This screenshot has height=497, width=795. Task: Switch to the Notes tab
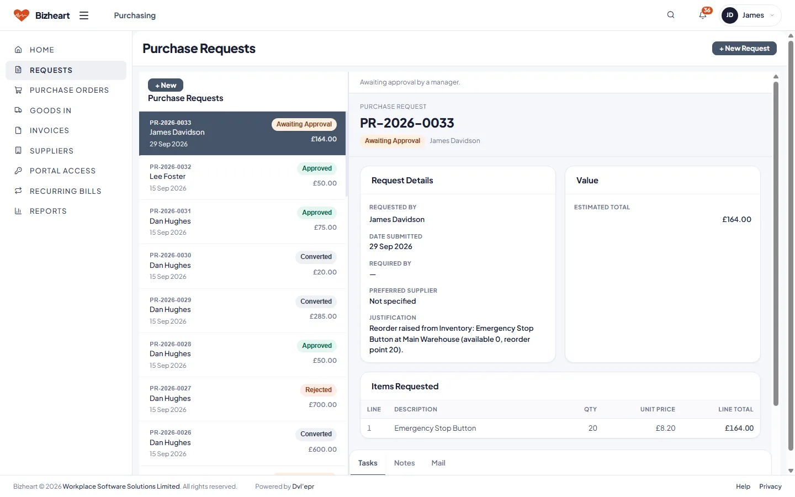tap(404, 463)
